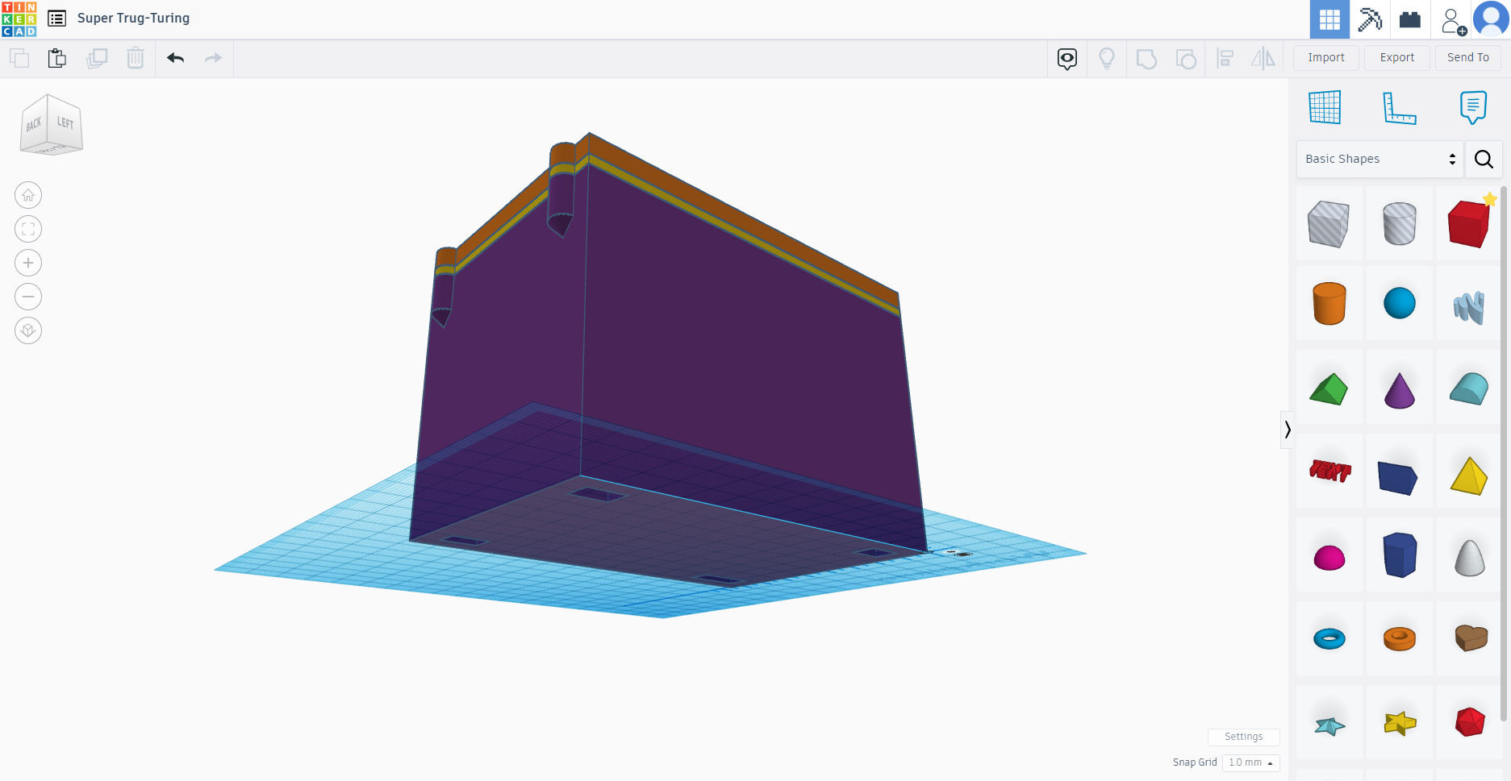Viewport: 1511px width, 781px height.
Task: Toggle orthographic view in the view controls
Action: coord(28,330)
